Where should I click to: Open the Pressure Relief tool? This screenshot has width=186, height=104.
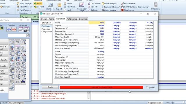click(128, 3)
